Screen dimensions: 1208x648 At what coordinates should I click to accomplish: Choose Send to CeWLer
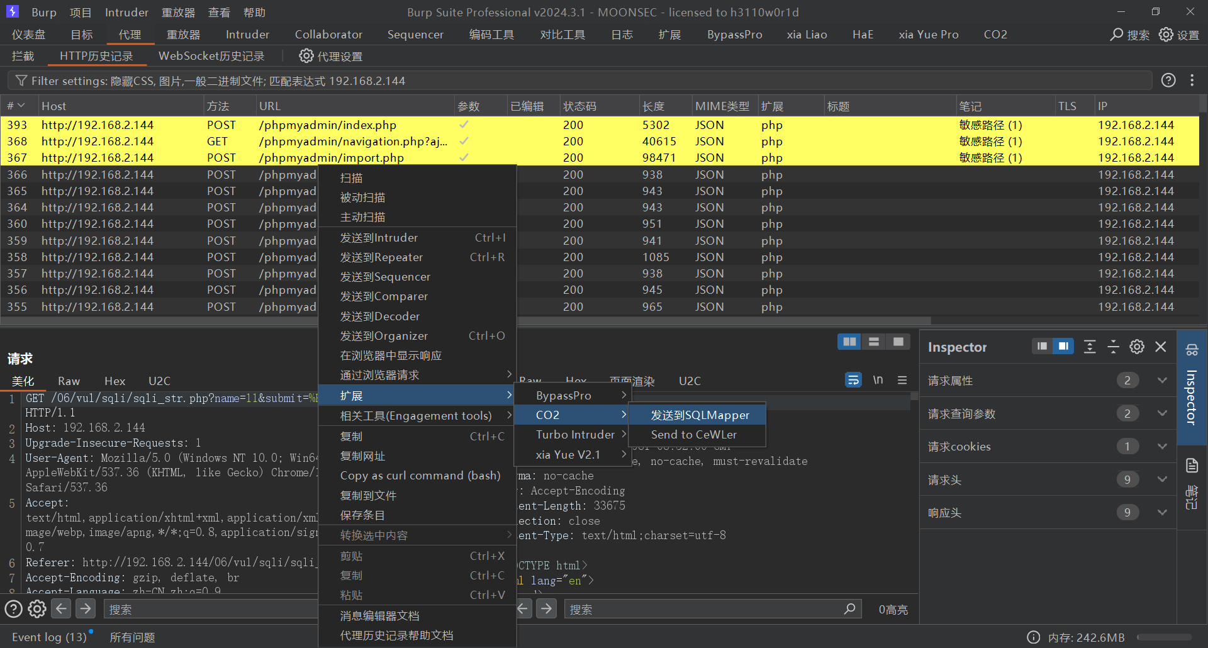[698, 435]
